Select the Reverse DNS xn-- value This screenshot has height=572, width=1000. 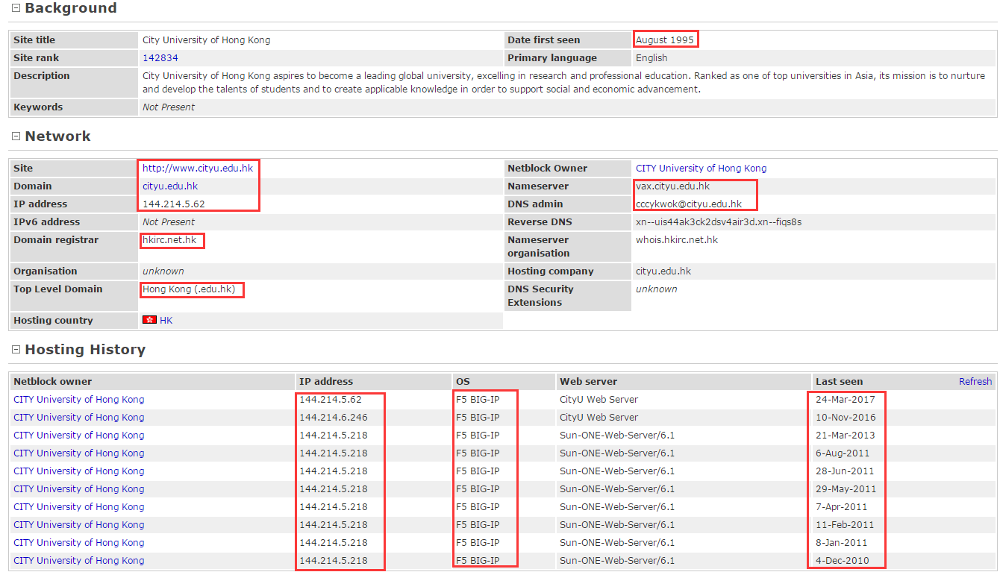click(719, 222)
